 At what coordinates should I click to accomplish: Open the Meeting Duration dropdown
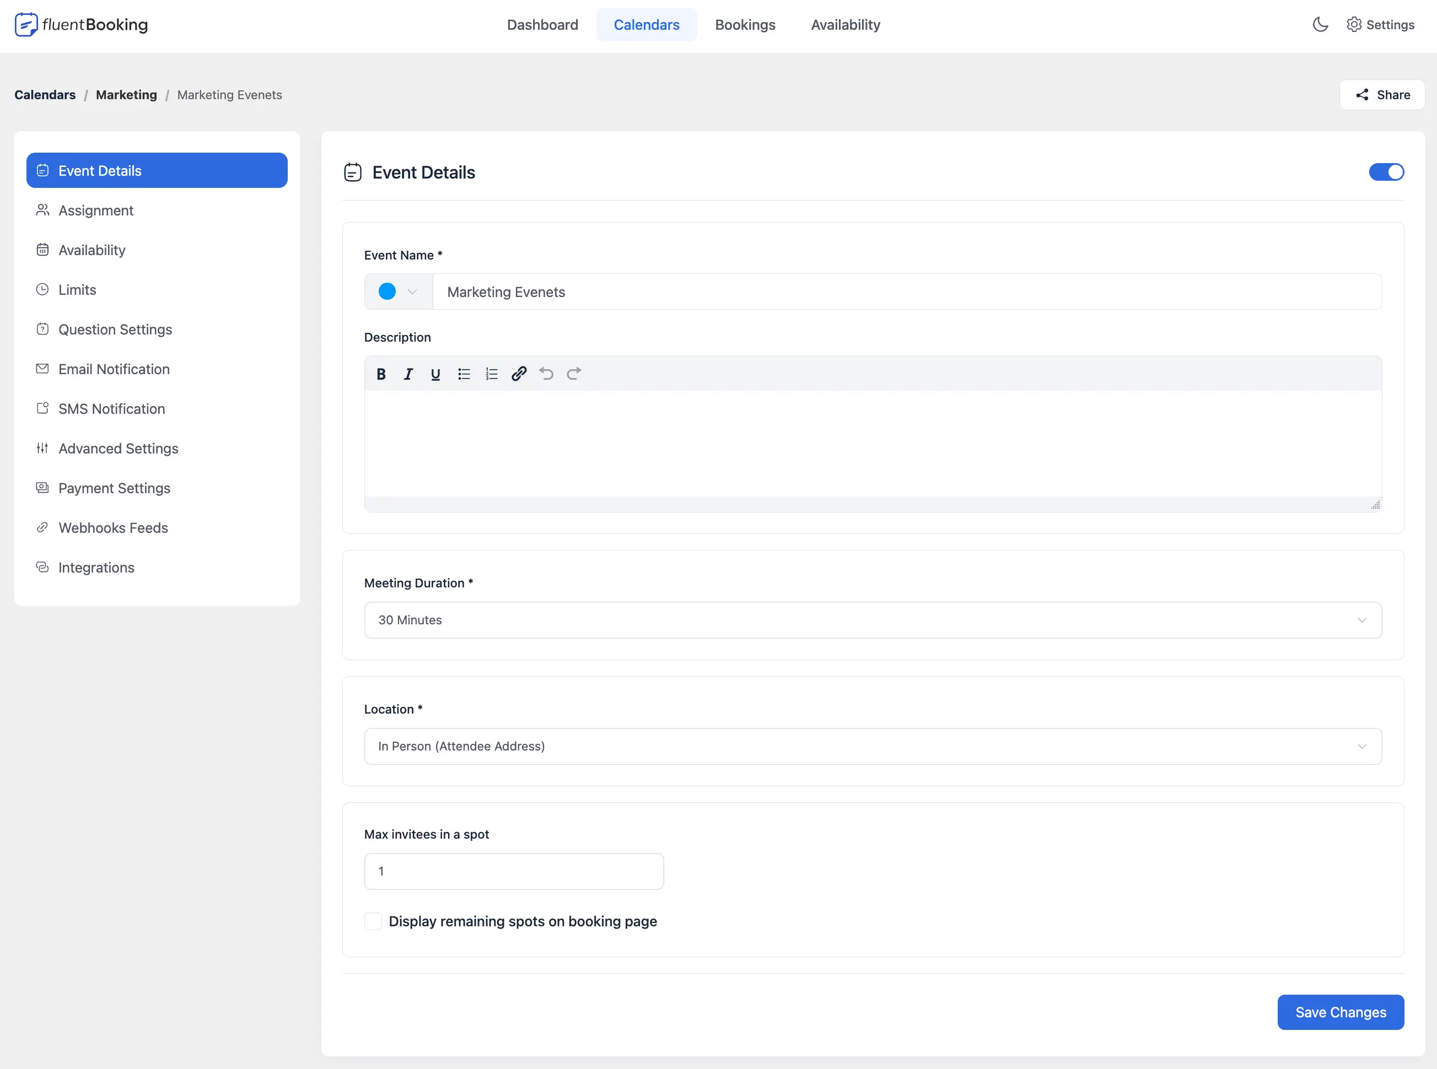click(873, 620)
